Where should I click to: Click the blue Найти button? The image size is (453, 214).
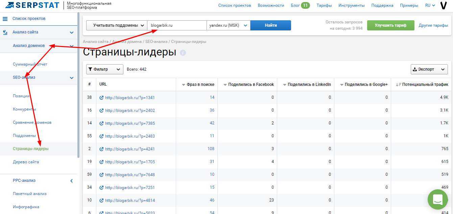click(271, 25)
